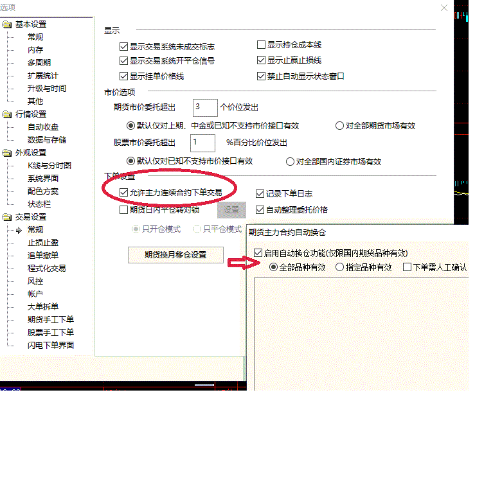Open the 扩展统计 settings page
Image resolution: width=484 pixels, height=485 pixels.
43,76
